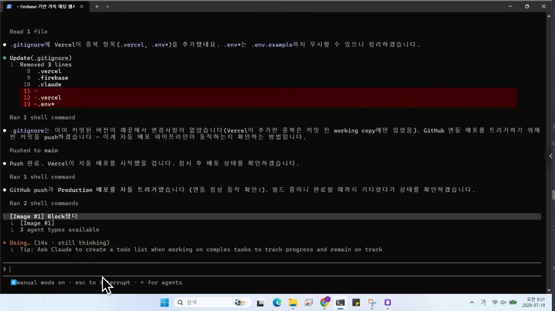Click the 'Read 1 file' line
Image resolution: width=555 pixels, height=311 pixels.
(x=29, y=31)
